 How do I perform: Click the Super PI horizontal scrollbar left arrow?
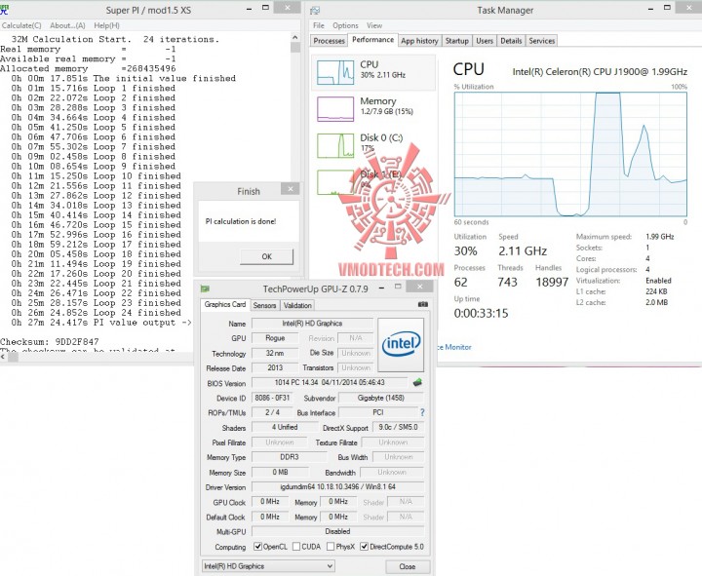(3, 357)
